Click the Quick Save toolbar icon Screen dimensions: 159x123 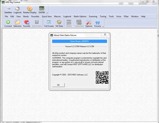[37, 23]
